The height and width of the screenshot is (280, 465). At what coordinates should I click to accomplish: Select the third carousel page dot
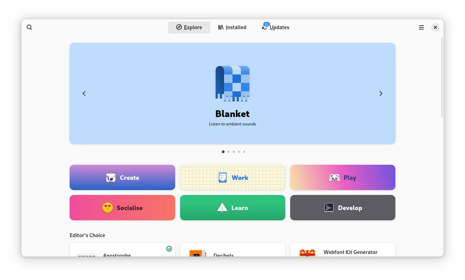click(x=234, y=152)
